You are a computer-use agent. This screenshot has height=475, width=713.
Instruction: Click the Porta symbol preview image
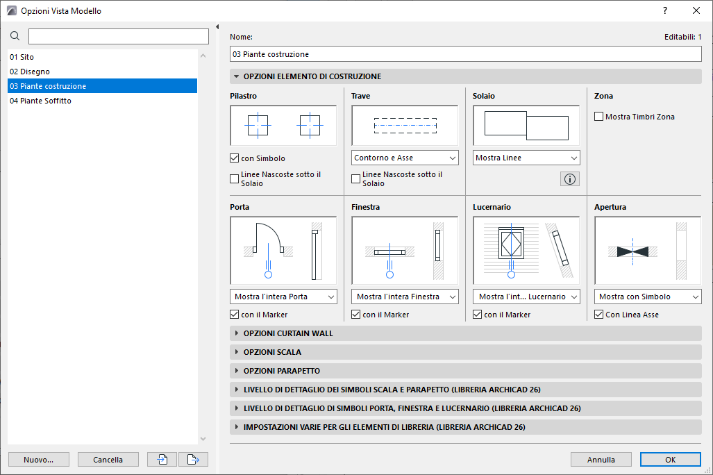coord(283,250)
